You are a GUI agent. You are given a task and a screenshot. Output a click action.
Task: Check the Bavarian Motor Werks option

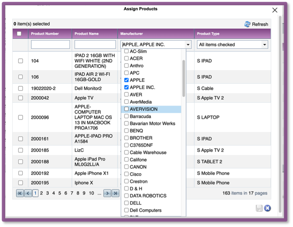pyautogui.click(x=127, y=124)
